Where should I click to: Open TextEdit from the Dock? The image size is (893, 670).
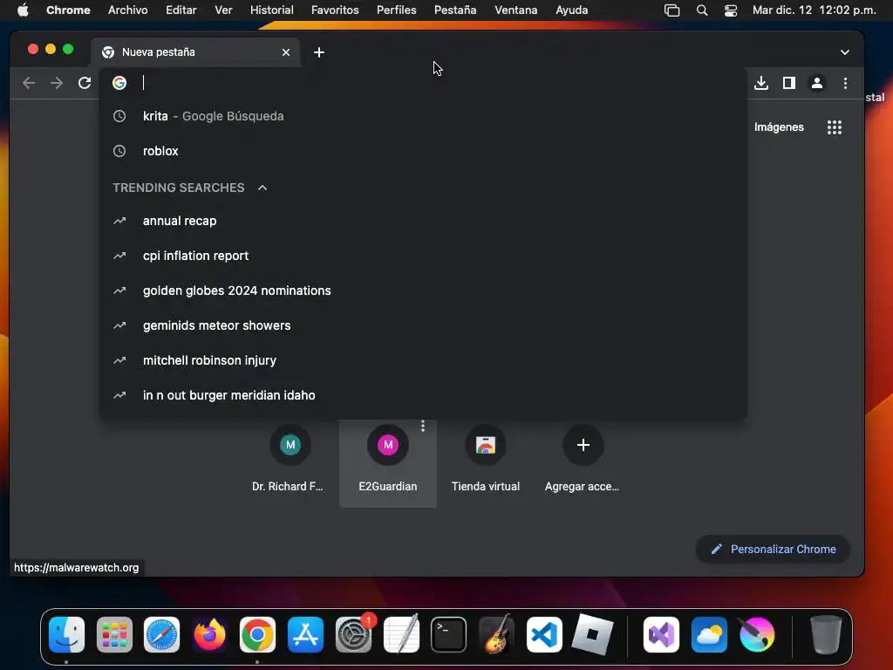(401, 635)
